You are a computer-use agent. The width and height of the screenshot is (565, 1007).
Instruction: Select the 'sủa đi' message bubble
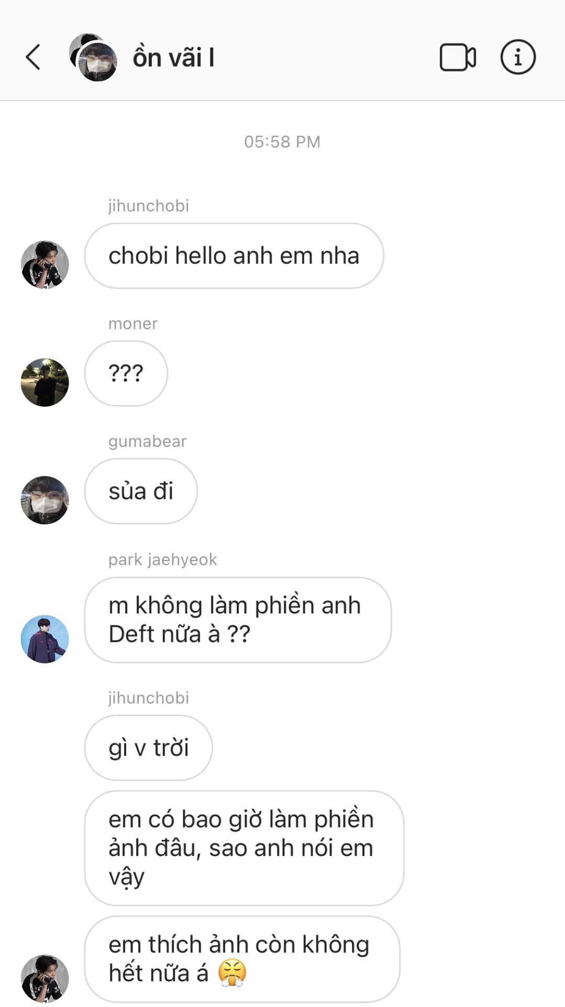[141, 491]
